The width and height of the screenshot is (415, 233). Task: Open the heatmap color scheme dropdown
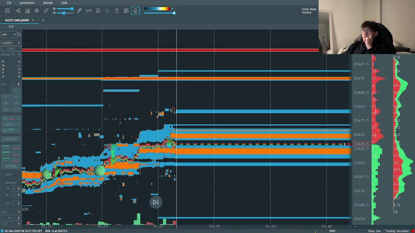tap(159, 9)
